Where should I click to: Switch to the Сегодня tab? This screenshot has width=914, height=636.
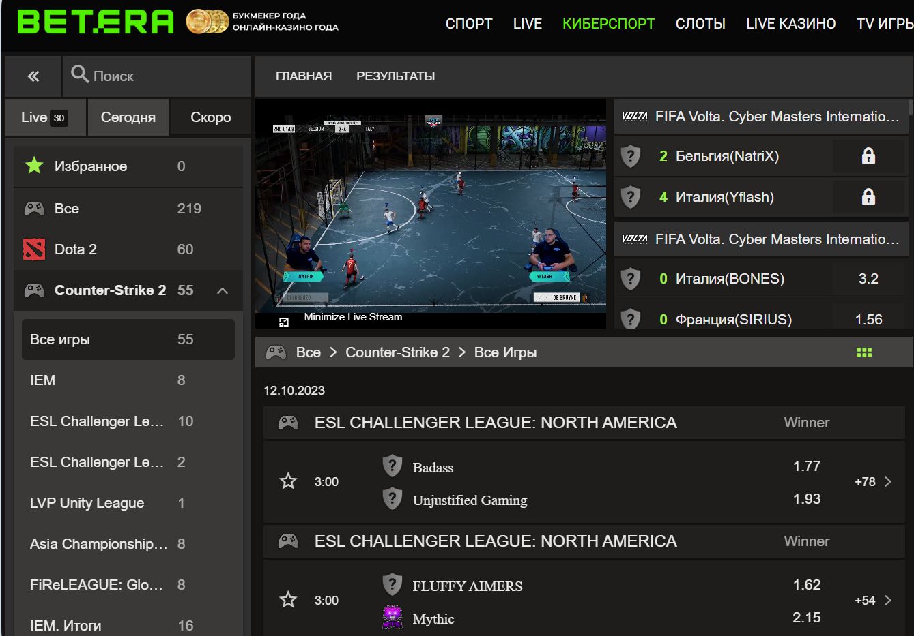click(x=128, y=117)
